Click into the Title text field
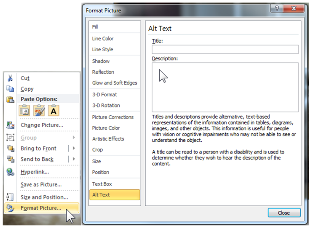Image resolution: width=311 pixels, height=226 pixels. (x=225, y=49)
